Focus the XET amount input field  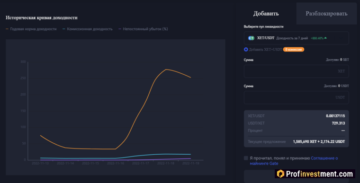click(x=296, y=71)
